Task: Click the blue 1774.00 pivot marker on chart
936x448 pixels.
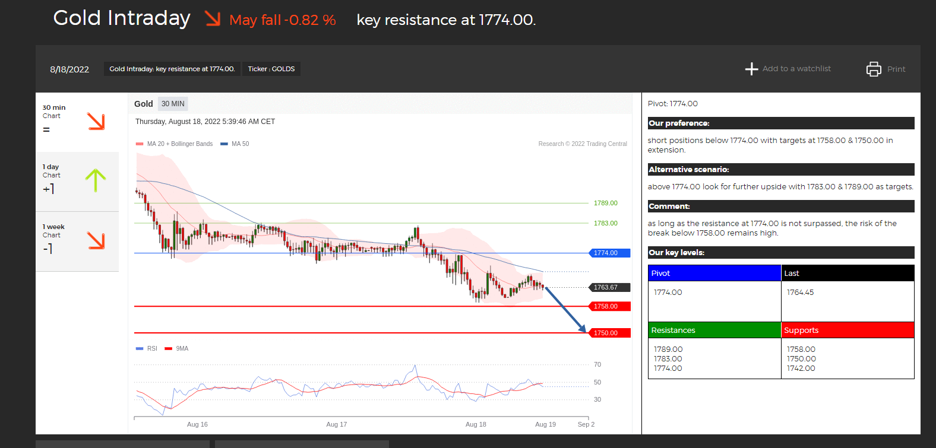Action: tap(609, 253)
